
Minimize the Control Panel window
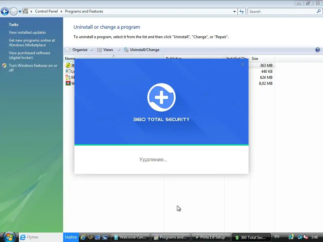(x=299, y=3)
